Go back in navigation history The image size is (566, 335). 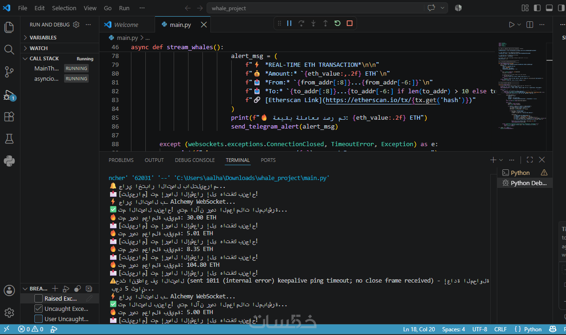click(x=188, y=8)
